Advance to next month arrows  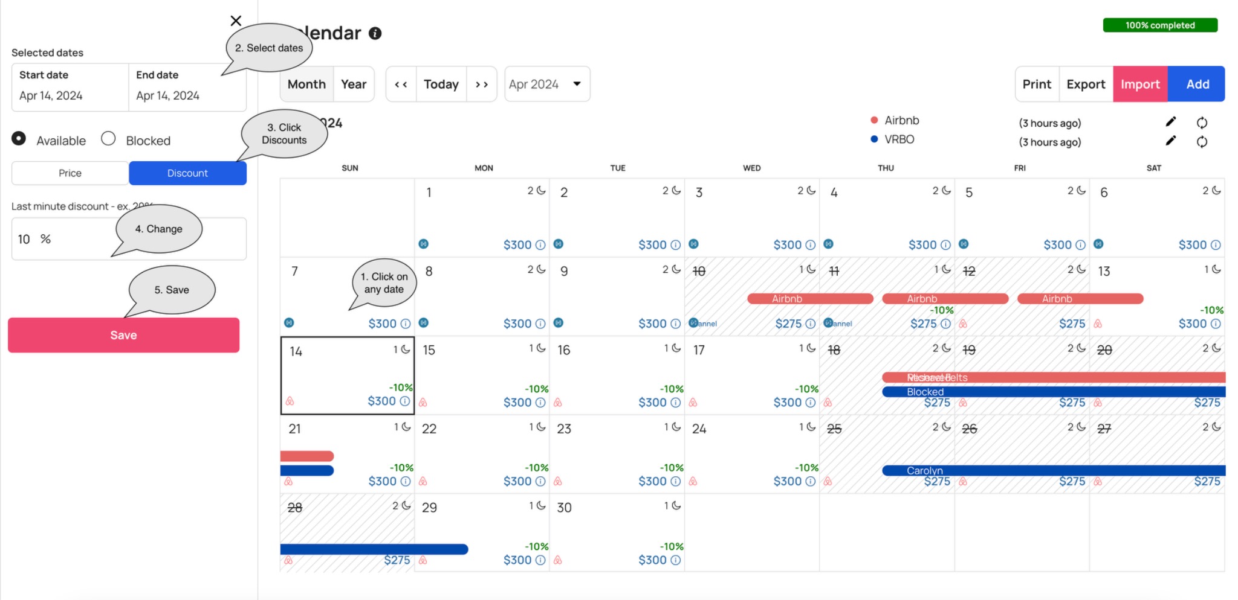pyautogui.click(x=481, y=85)
